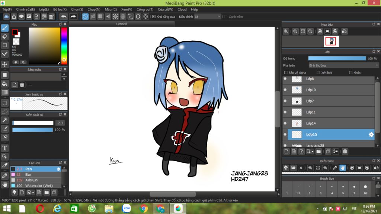The width and height of the screenshot is (381, 214).
Task: Open the Bộ lọc(R) menu
Action: click(60, 9)
